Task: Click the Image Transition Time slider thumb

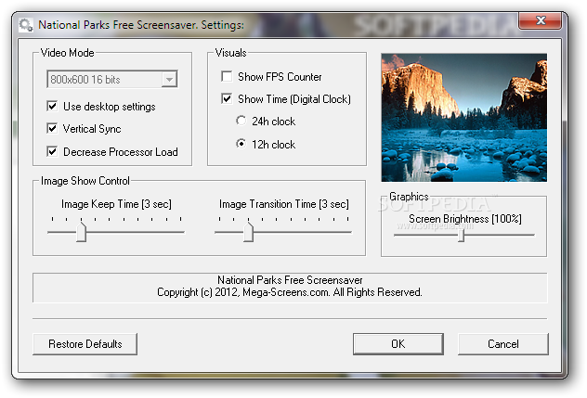Action: pos(248,232)
